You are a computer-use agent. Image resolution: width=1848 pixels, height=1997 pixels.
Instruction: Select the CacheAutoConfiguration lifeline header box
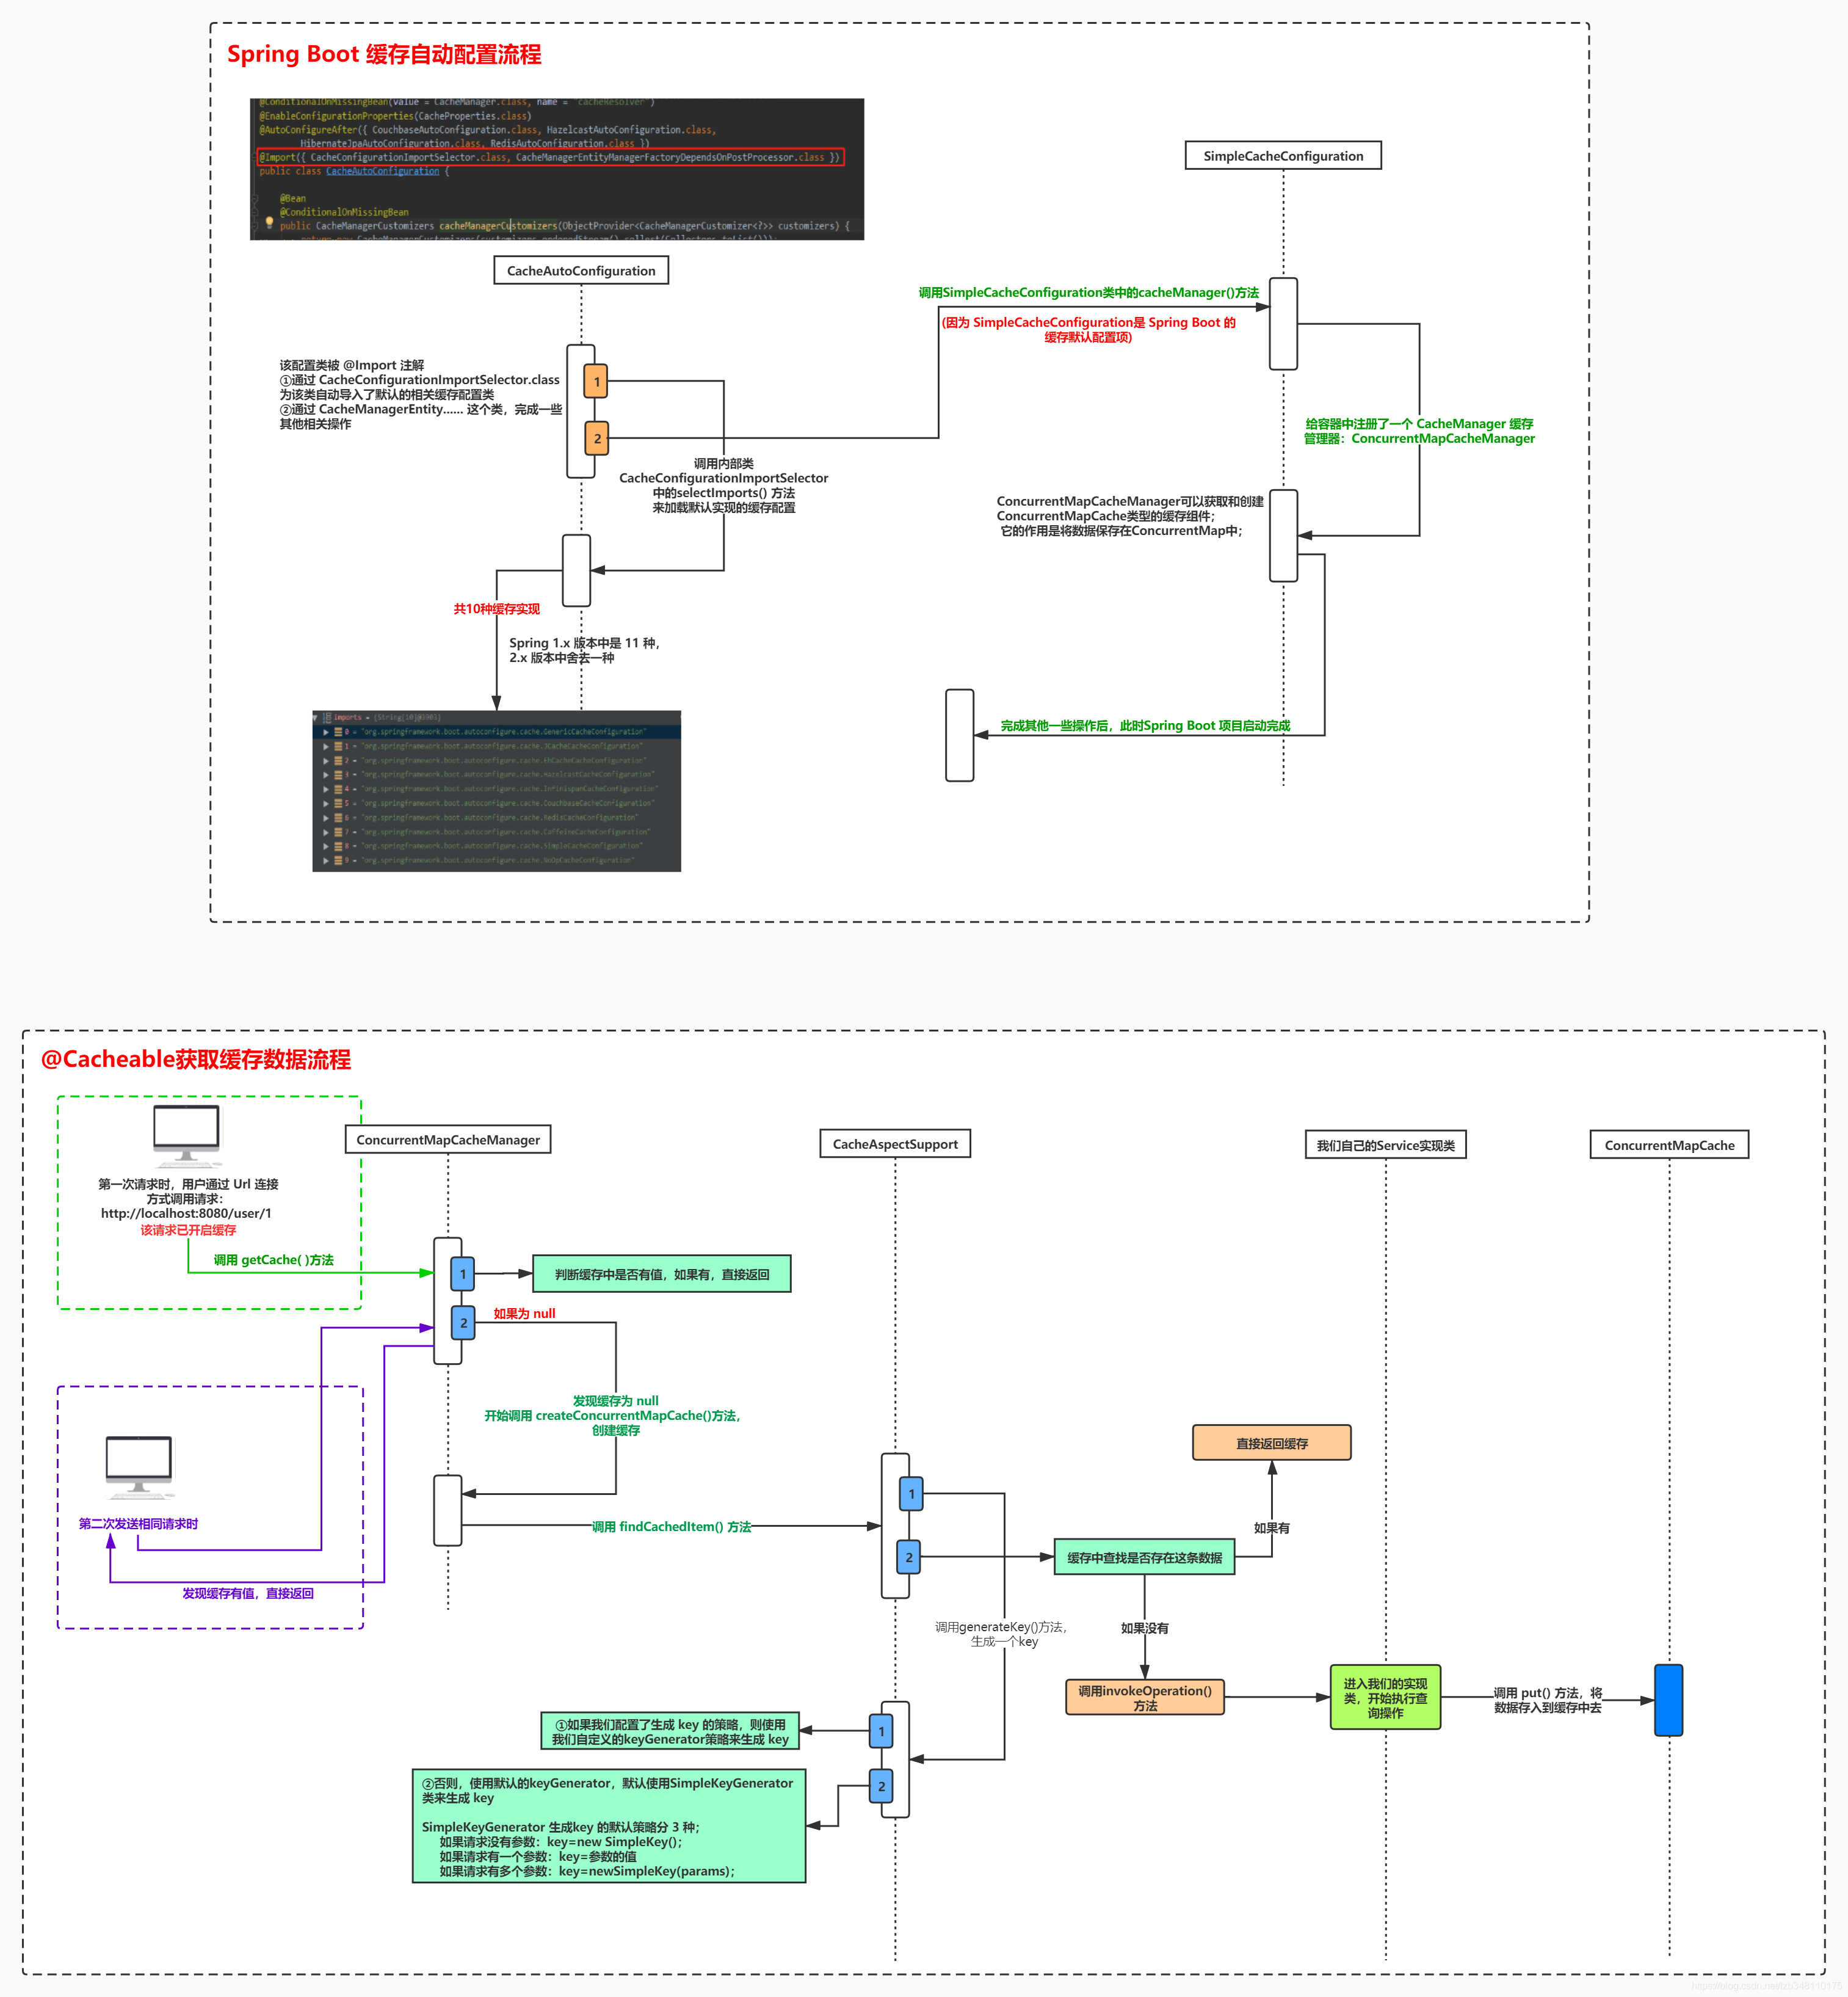(x=581, y=270)
